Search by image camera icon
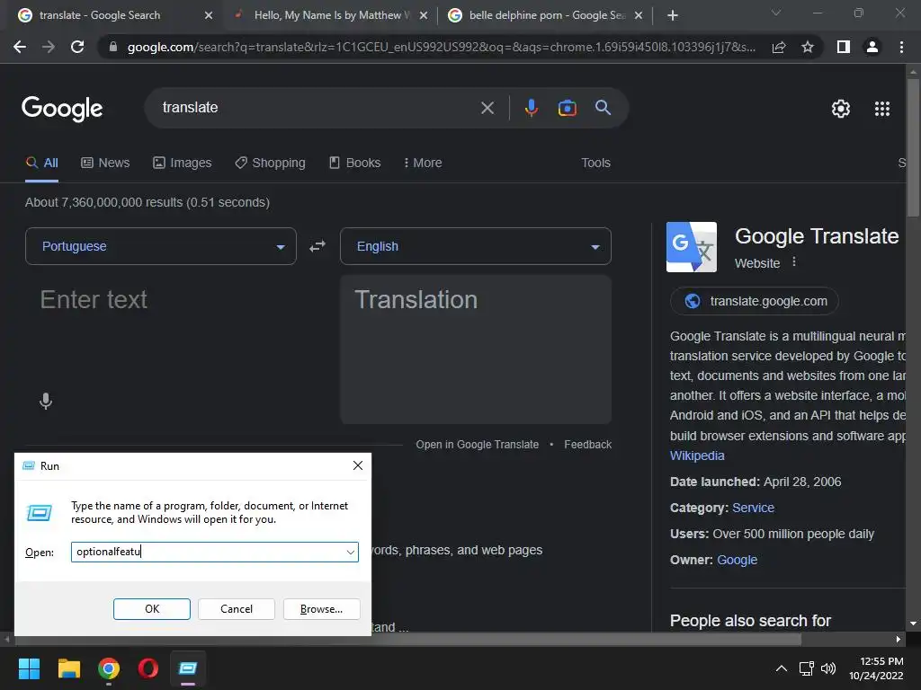The width and height of the screenshot is (921, 690). 567,108
